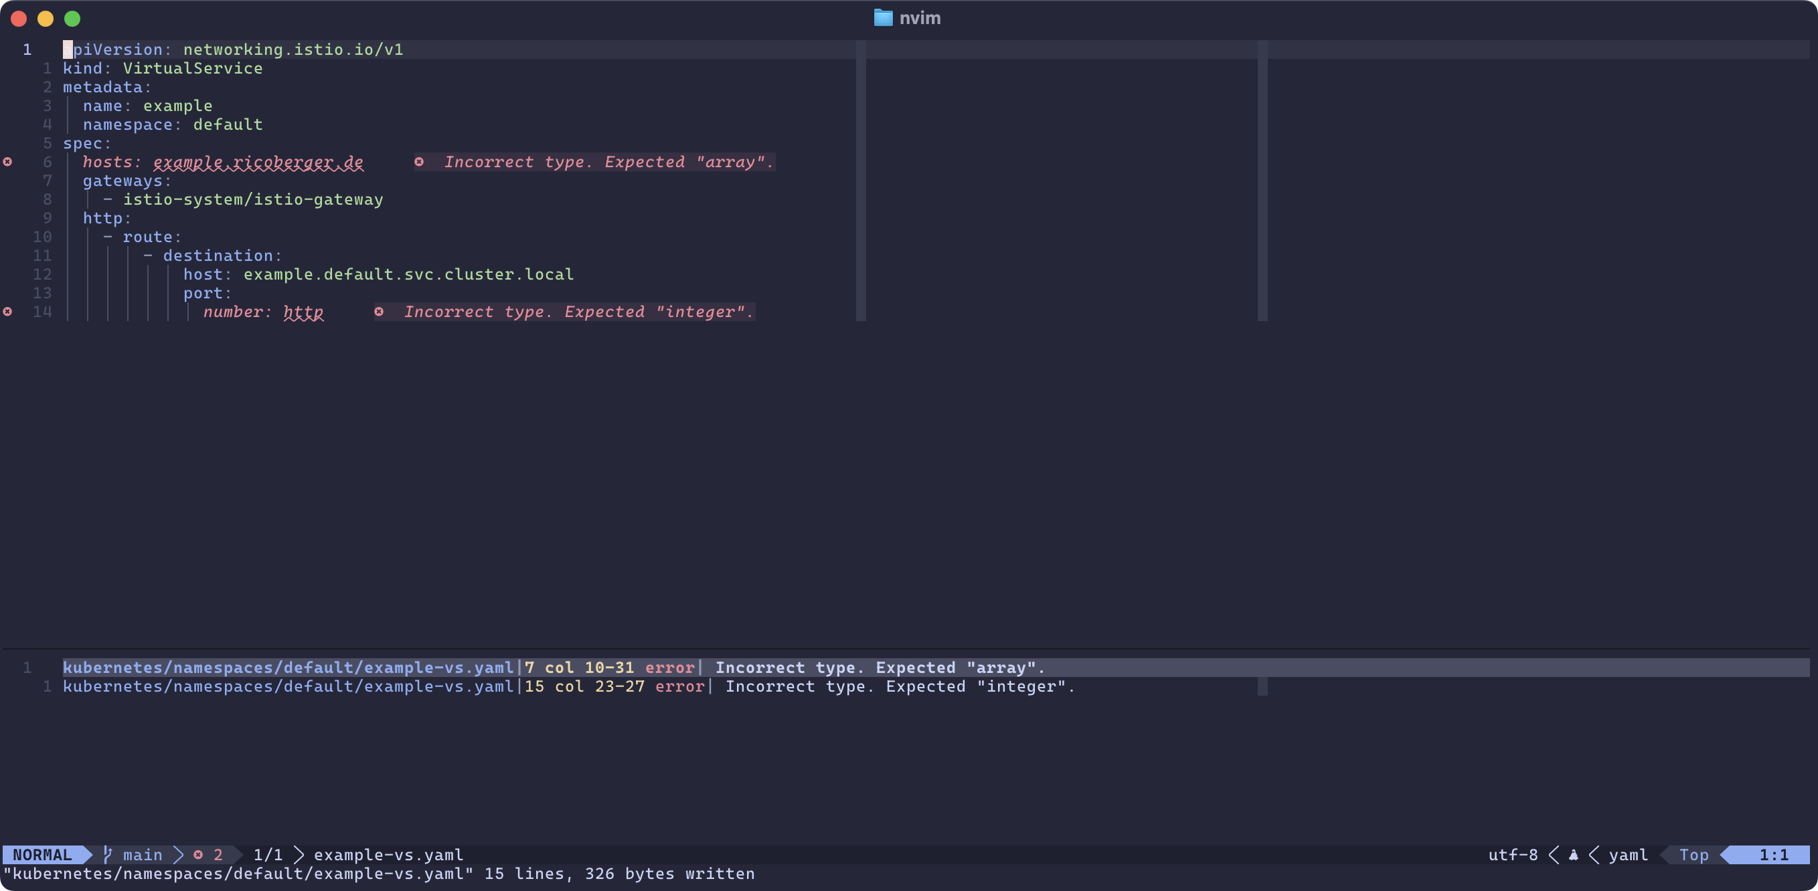Click the example-vs.yaml filename in the statusline
Viewport: 1818px width, 891px height.
(x=389, y=855)
